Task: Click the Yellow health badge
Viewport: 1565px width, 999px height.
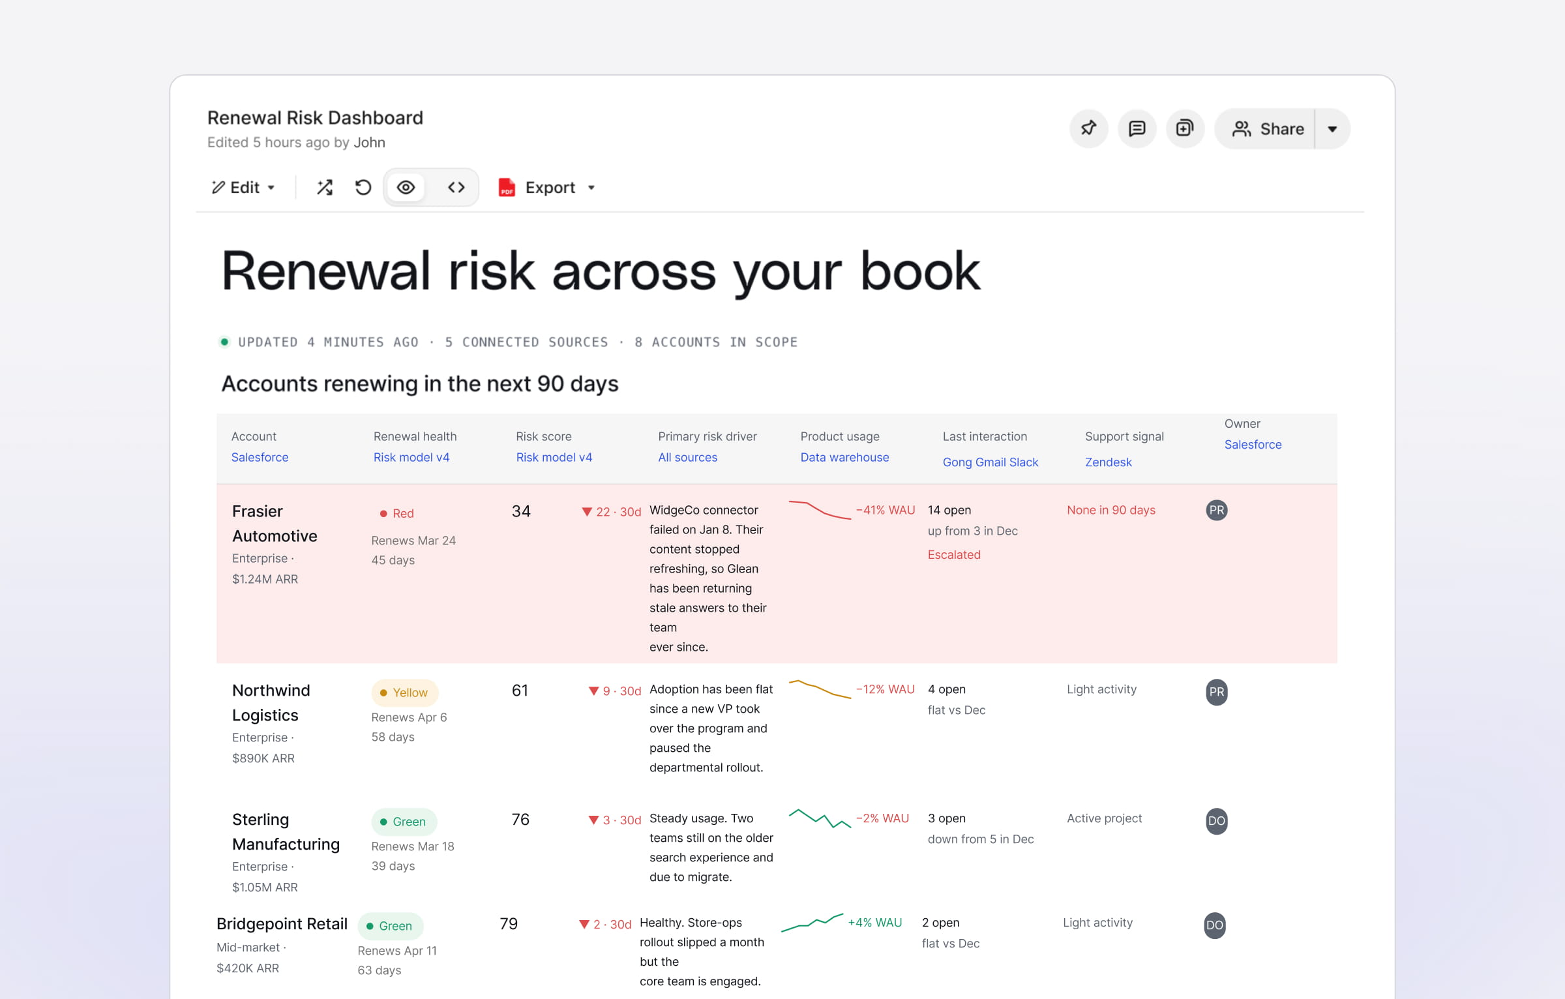Action: click(404, 693)
